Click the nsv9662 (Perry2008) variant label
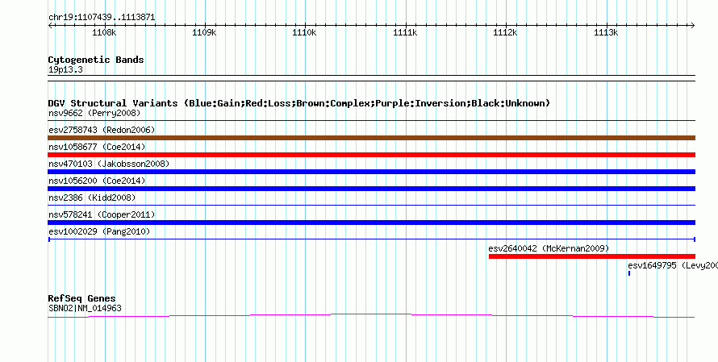 (x=94, y=113)
